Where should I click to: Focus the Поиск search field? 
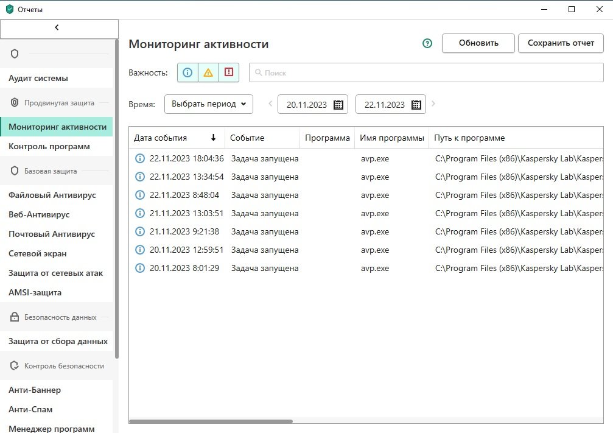tap(426, 72)
